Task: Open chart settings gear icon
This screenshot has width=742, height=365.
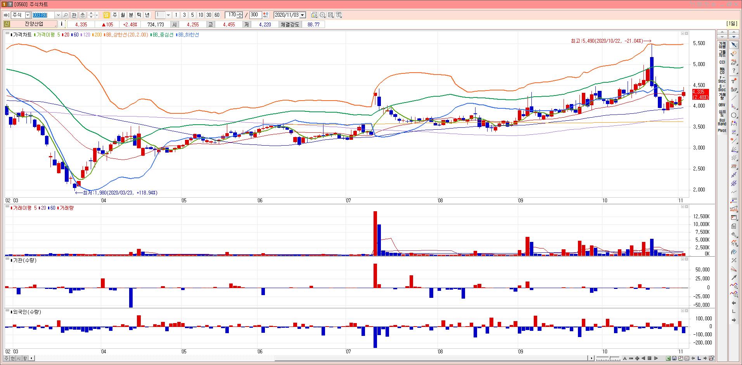Action: 322,15
